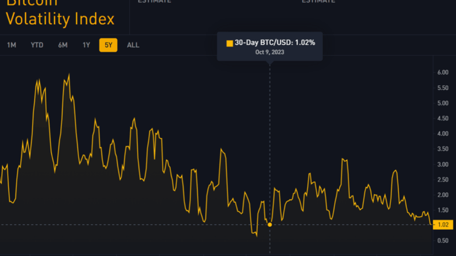Click the 2.50 y-axis label
Screen dimensions: 456x256
pyautogui.click(x=443, y=180)
